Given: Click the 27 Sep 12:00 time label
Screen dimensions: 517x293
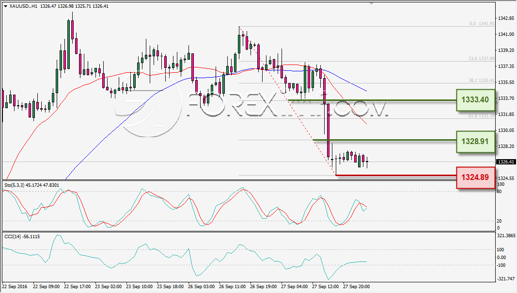Looking at the screenshot, I should (x=325, y=286).
